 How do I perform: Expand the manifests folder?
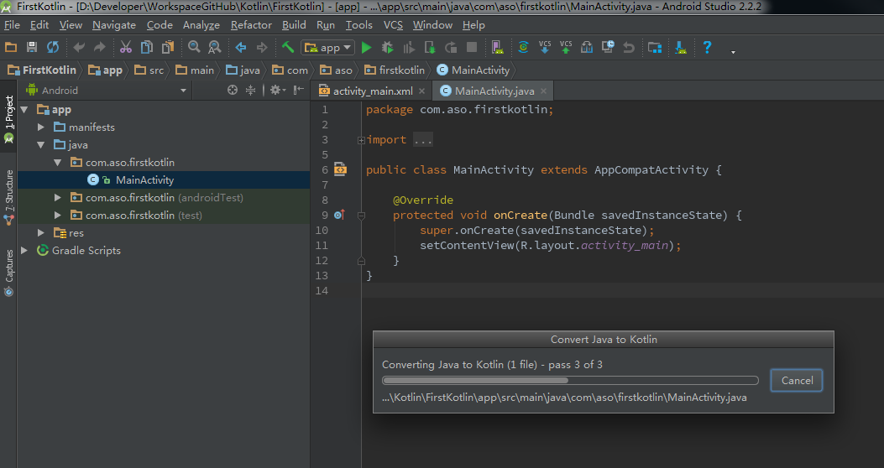(40, 127)
